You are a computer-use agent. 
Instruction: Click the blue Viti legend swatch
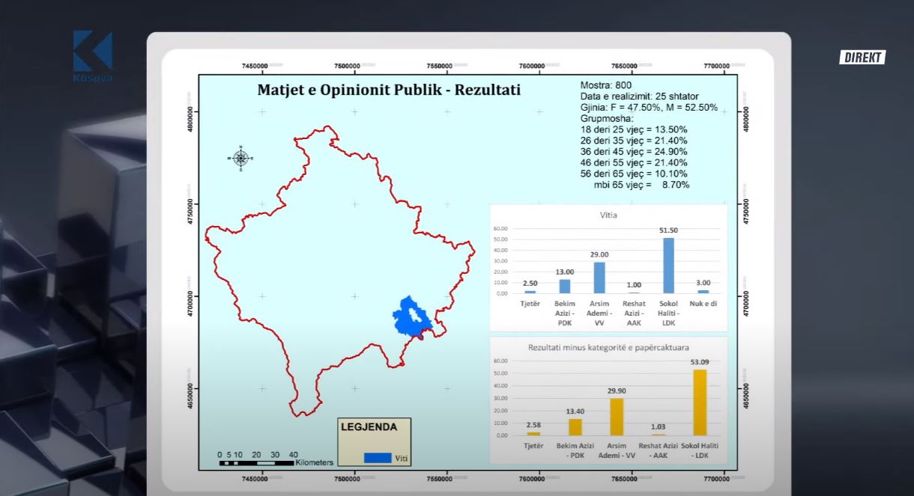[x=378, y=458]
